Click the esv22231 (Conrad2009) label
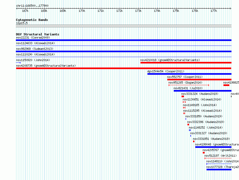239x180 pixels. (33, 37)
